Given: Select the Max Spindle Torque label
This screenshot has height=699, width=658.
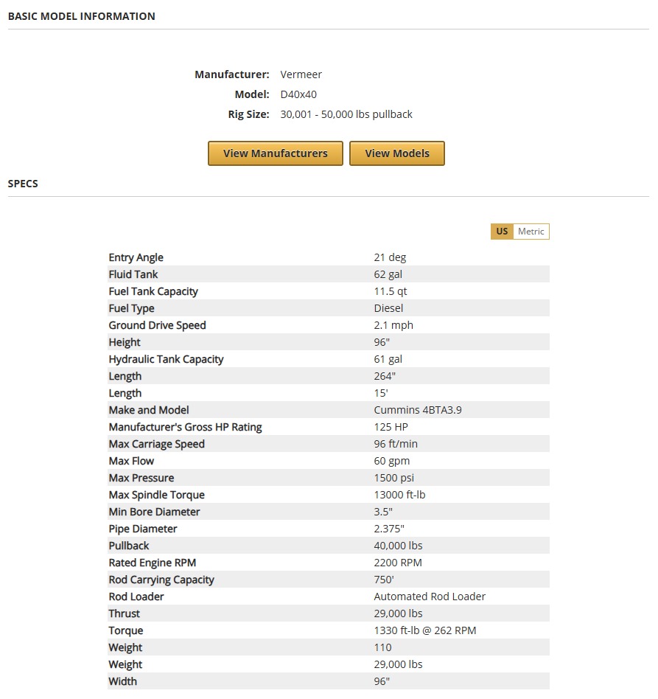Looking at the screenshot, I should (x=156, y=495).
